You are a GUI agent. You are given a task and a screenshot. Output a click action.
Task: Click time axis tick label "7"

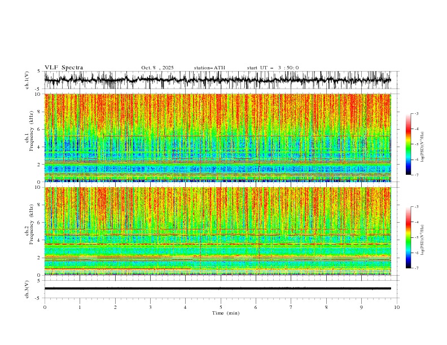tap(291, 307)
